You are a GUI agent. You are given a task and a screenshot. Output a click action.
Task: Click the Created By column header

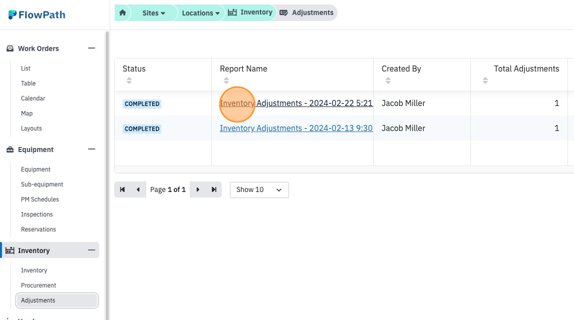pyautogui.click(x=401, y=69)
